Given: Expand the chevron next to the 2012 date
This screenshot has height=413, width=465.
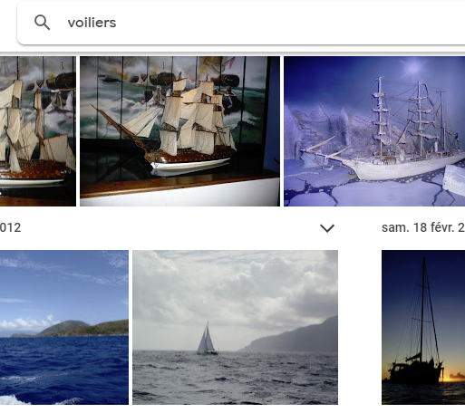Looking at the screenshot, I should 327,228.
